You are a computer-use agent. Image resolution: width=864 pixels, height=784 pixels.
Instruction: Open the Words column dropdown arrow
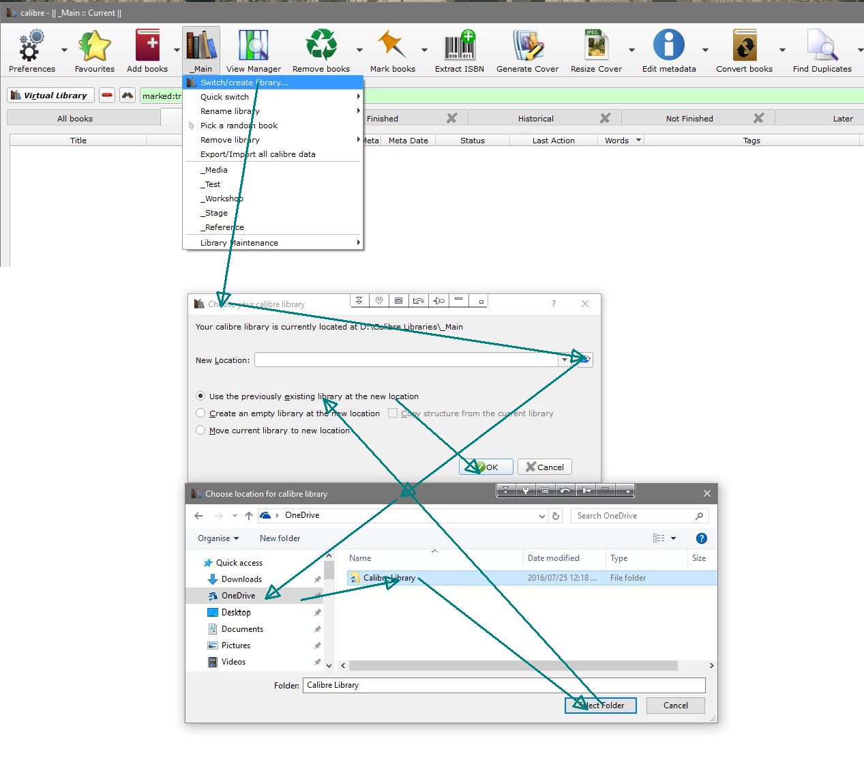point(639,140)
